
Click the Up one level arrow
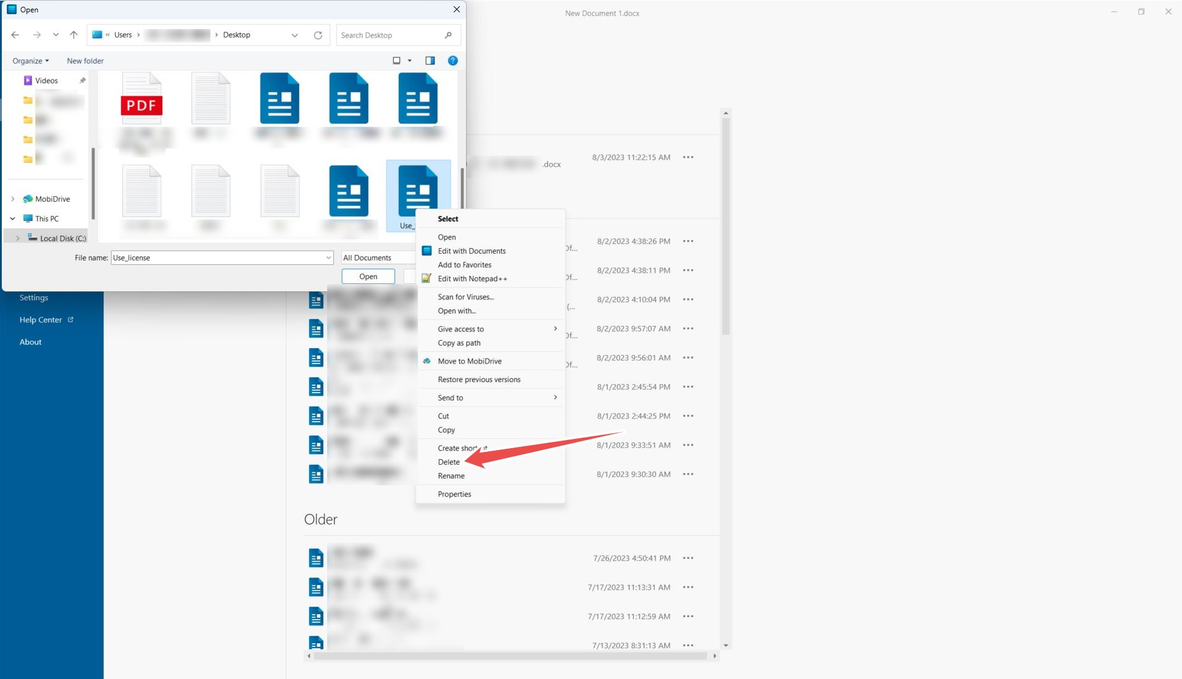pos(73,35)
